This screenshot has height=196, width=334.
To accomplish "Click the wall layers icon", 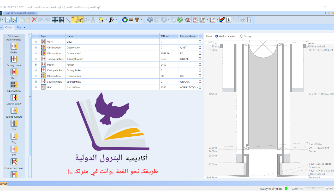I will point(131,20).
